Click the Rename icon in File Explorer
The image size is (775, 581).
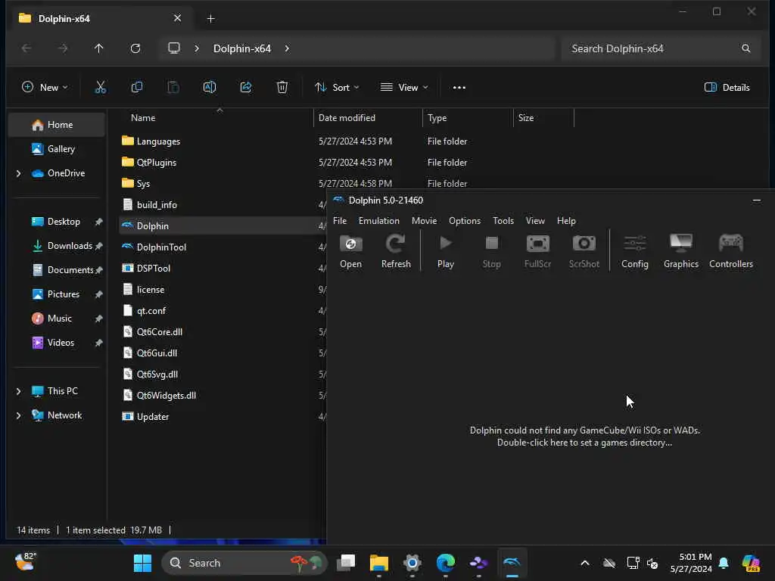coord(210,88)
